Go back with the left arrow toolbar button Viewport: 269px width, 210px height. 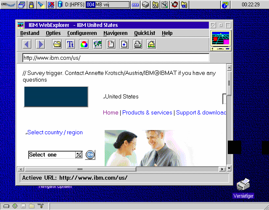[x=27, y=44]
